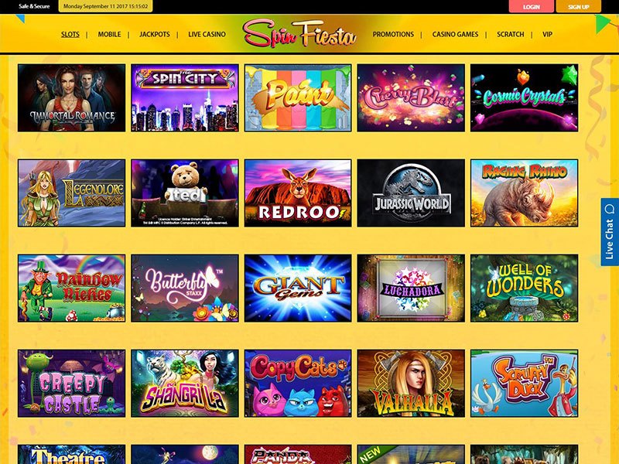Select the Cherry Blast game tile

click(411, 98)
